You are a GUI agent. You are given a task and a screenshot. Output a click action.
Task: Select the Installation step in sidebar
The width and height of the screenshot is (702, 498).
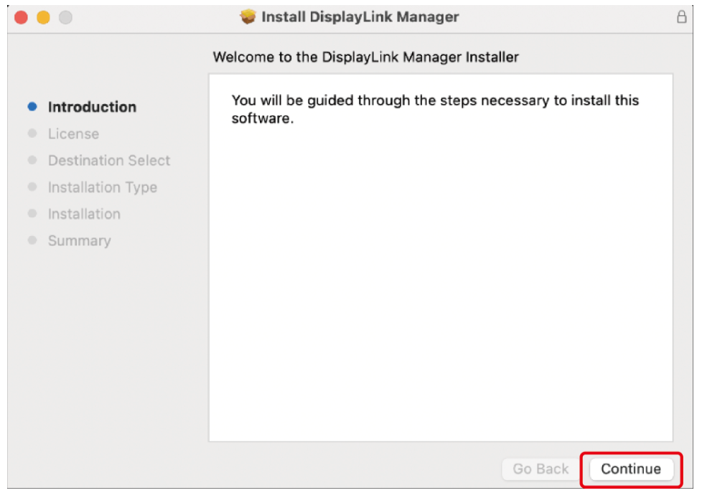click(84, 214)
